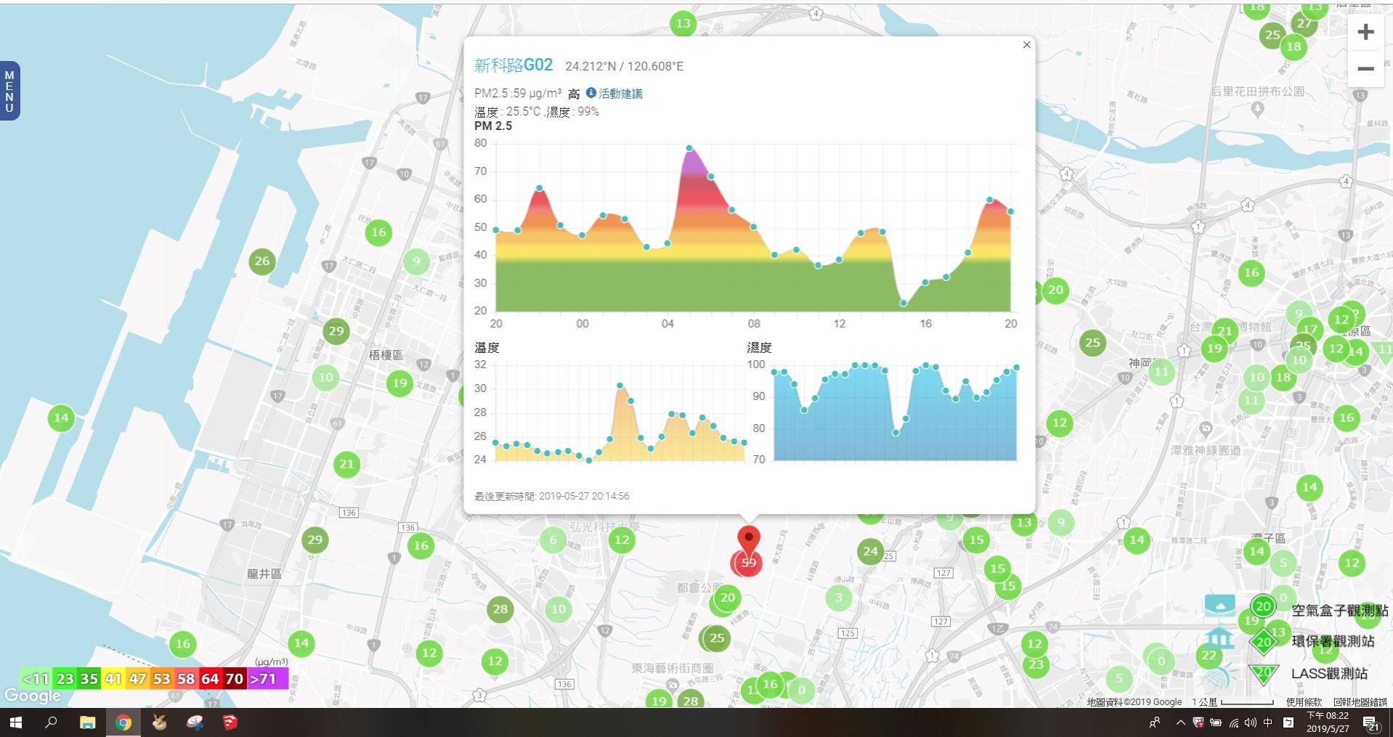Image resolution: width=1393 pixels, height=737 pixels.
Task: Open SketchUp from the taskbar
Action: [230, 722]
